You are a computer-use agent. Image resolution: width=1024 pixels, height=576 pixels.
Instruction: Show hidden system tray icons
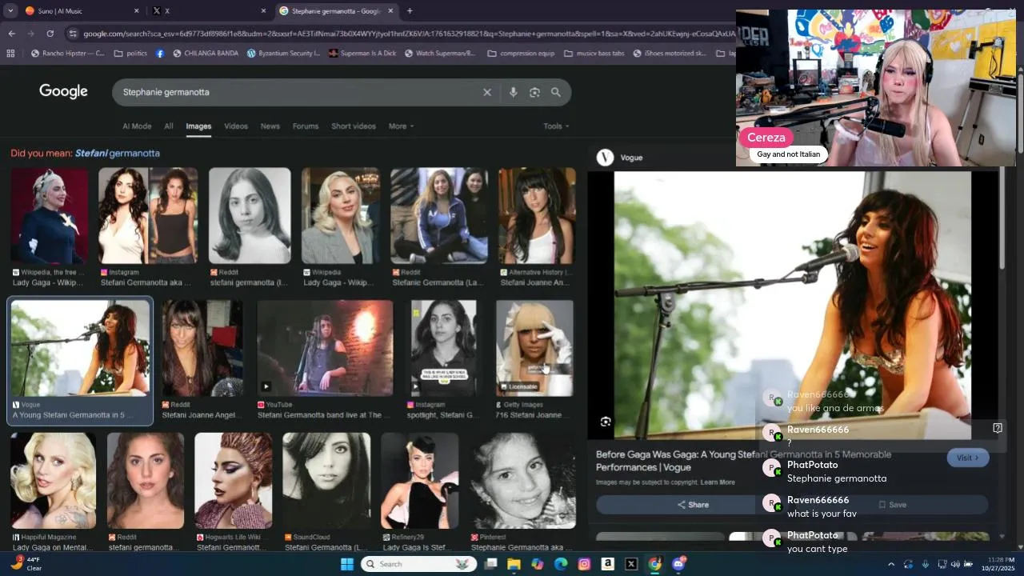click(x=891, y=564)
